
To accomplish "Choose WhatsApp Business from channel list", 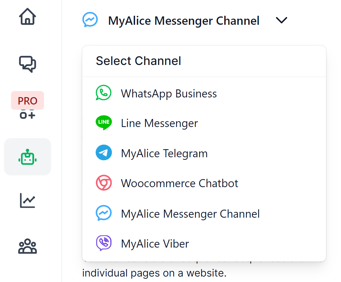I will pyautogui.click(x=169, y=94).
